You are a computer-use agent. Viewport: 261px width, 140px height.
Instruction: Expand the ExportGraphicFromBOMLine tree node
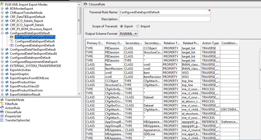(x=2, y=78)
